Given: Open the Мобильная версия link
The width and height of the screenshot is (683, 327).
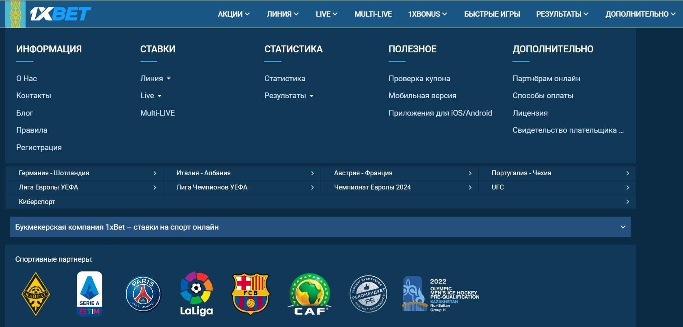Looking at the screenshot, I should (x=422, y=96).
